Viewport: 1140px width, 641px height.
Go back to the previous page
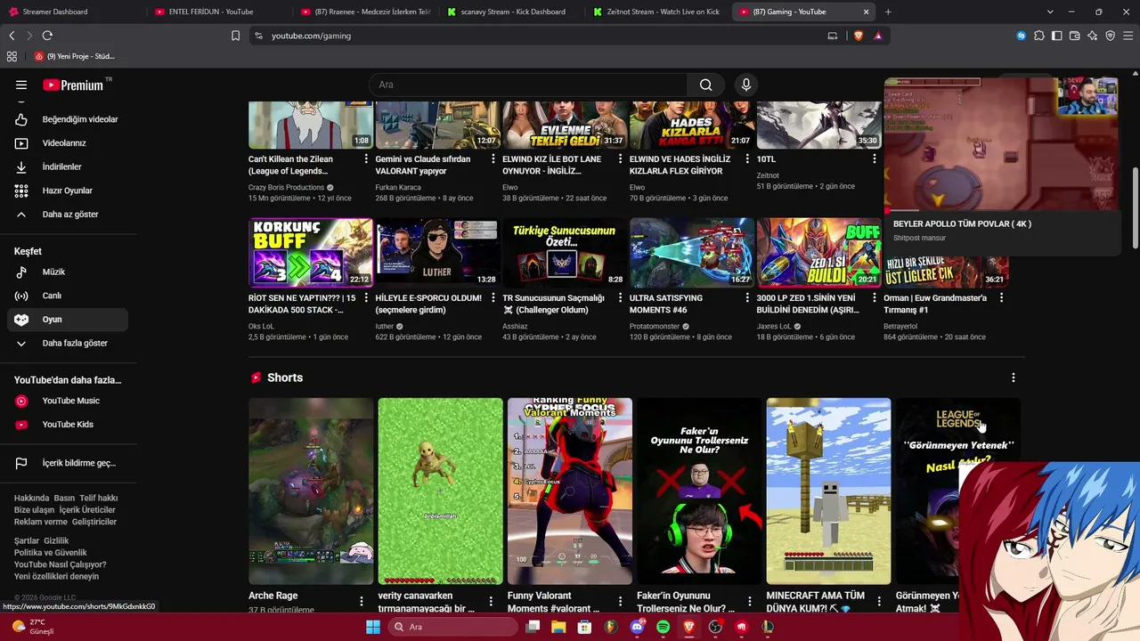(12, 36)
